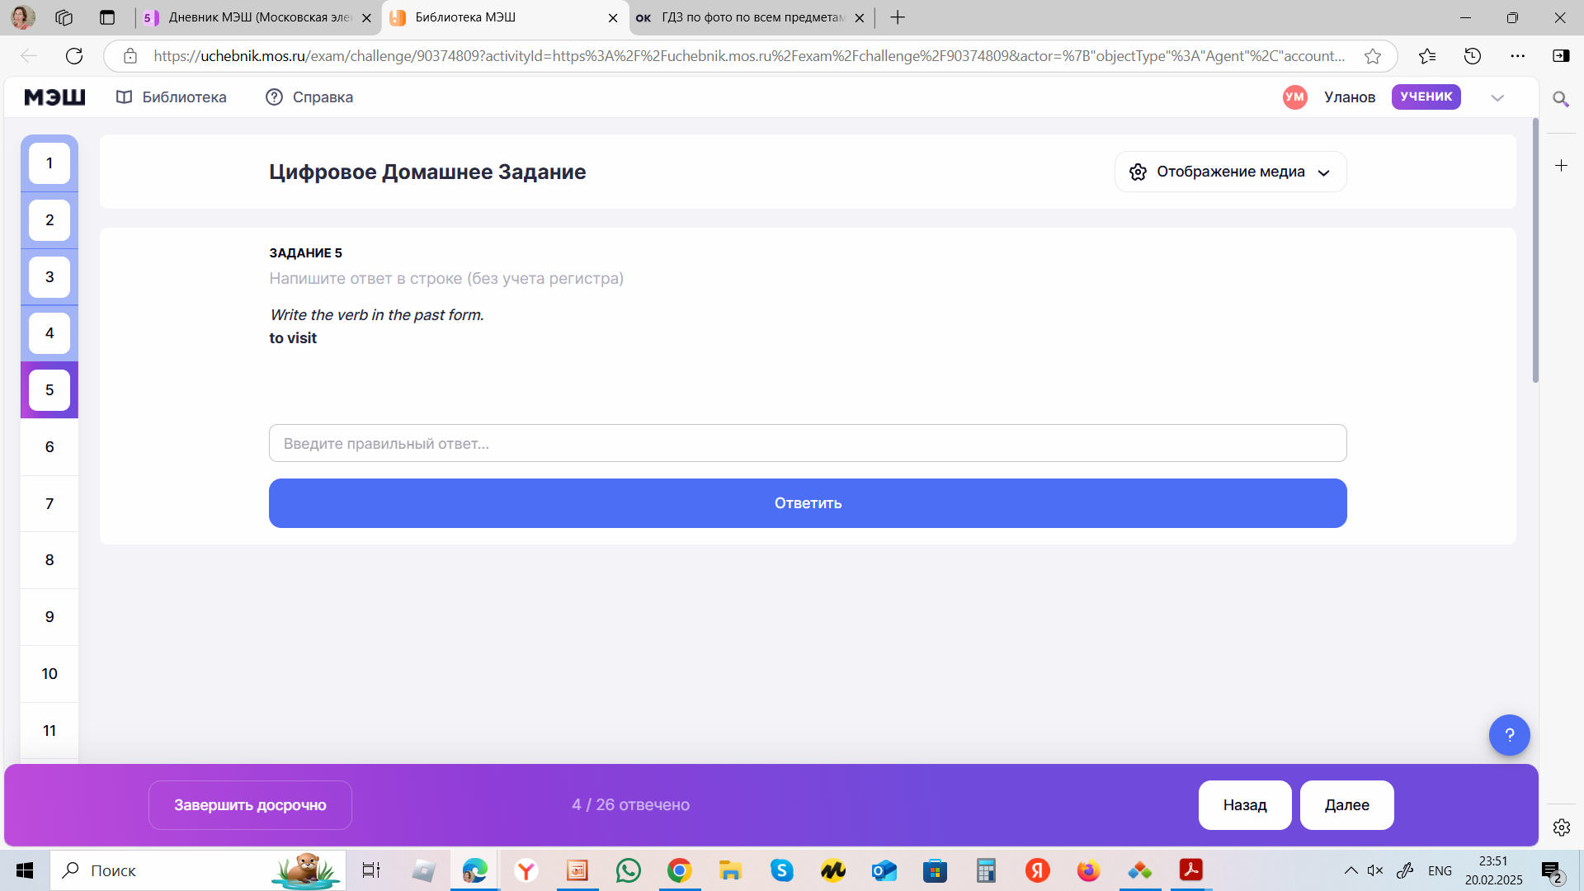The width and height of the screenshot is (1584, 891).
Task: Expand the user profile chevron
Action: (1497, 97)
